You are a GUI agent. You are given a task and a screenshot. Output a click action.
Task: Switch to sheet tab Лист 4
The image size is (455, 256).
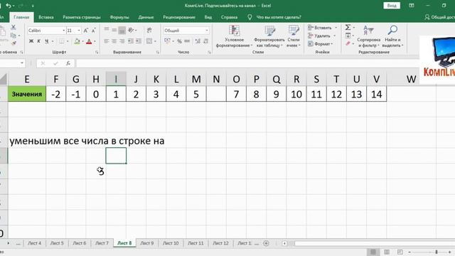(x=34, y=243)
